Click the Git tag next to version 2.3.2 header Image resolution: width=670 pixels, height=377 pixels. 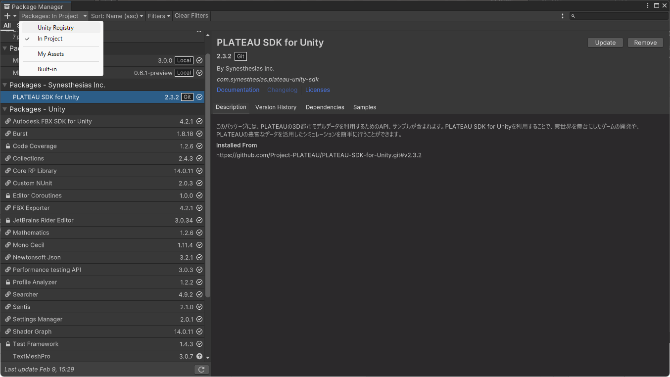point(240,56)
